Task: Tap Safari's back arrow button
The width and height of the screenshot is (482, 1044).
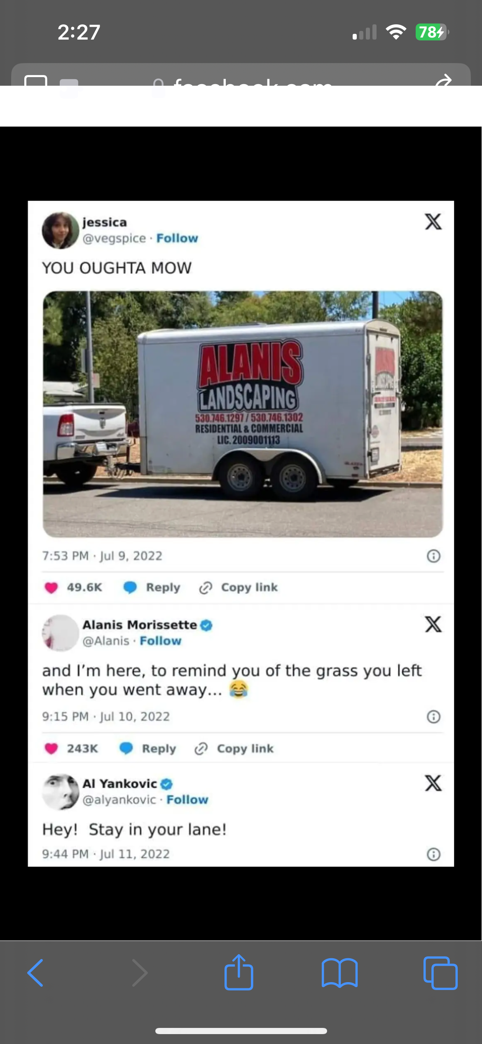Action: (x=35, y=973)
